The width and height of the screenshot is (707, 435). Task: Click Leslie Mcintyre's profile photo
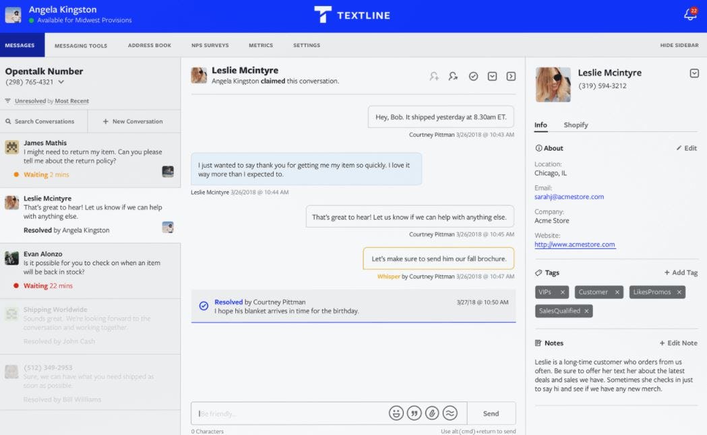(553, 83)
